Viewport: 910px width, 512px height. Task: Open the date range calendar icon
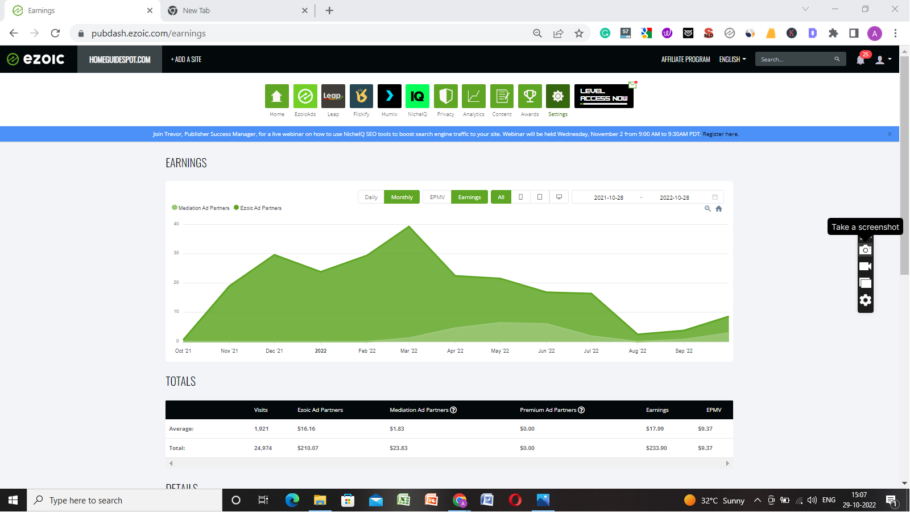(x=715, y=197)
